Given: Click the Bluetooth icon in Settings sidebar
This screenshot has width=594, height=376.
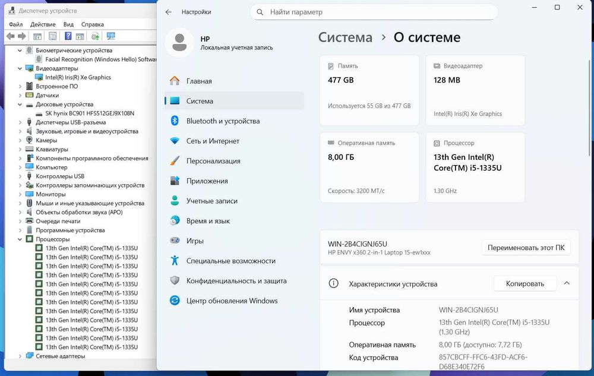Looking at the screenshot, I should click(x=174, y=121).
